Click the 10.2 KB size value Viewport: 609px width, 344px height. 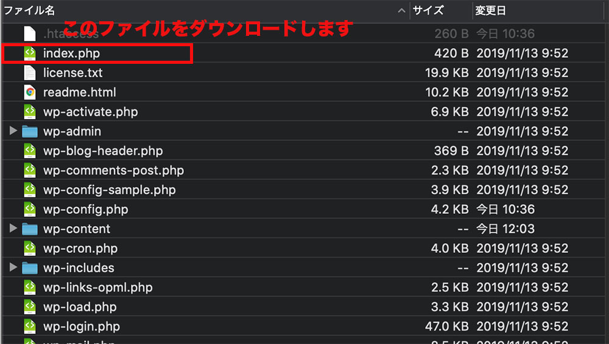[446, 92]
